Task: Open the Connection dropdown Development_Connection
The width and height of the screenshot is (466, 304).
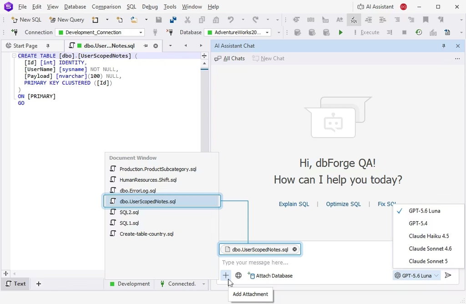Action: [100, 32]
